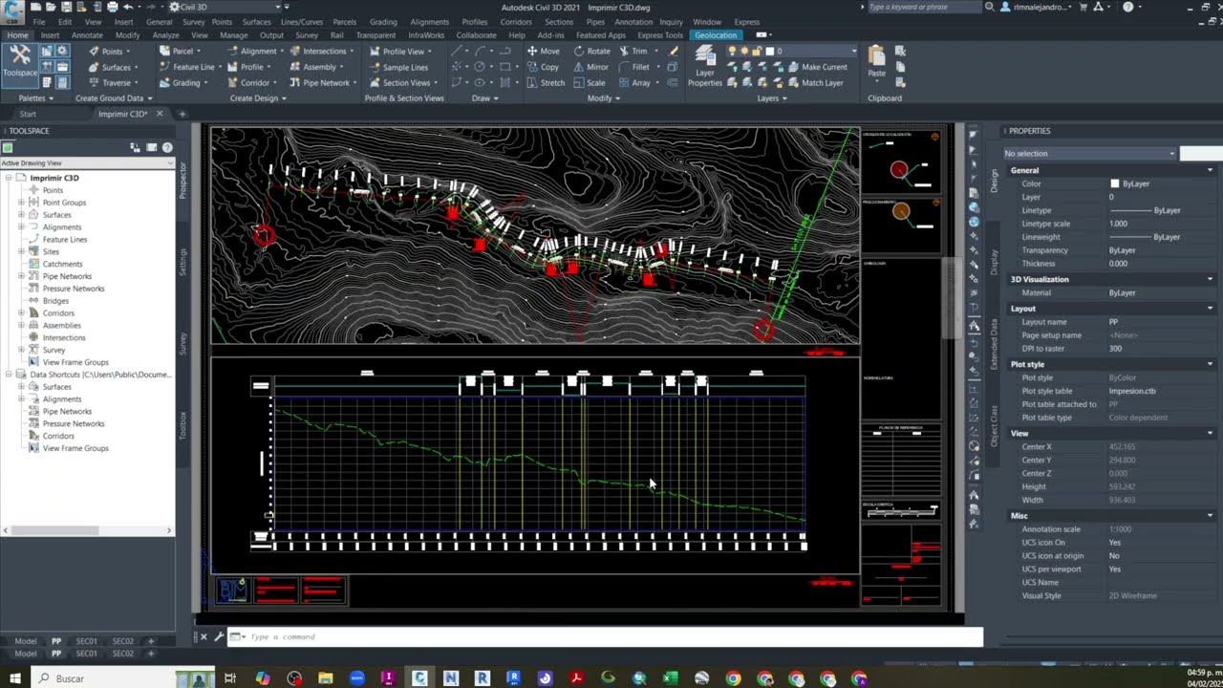Select the Stretch tool
Image resolution: width=1223 pixels, height=688 pixels.
546,82
